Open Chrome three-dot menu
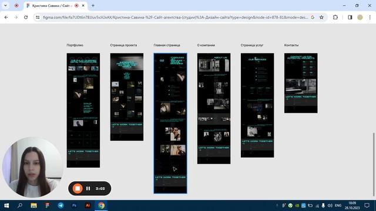The image size is (376, 211). tap(370, 17)
